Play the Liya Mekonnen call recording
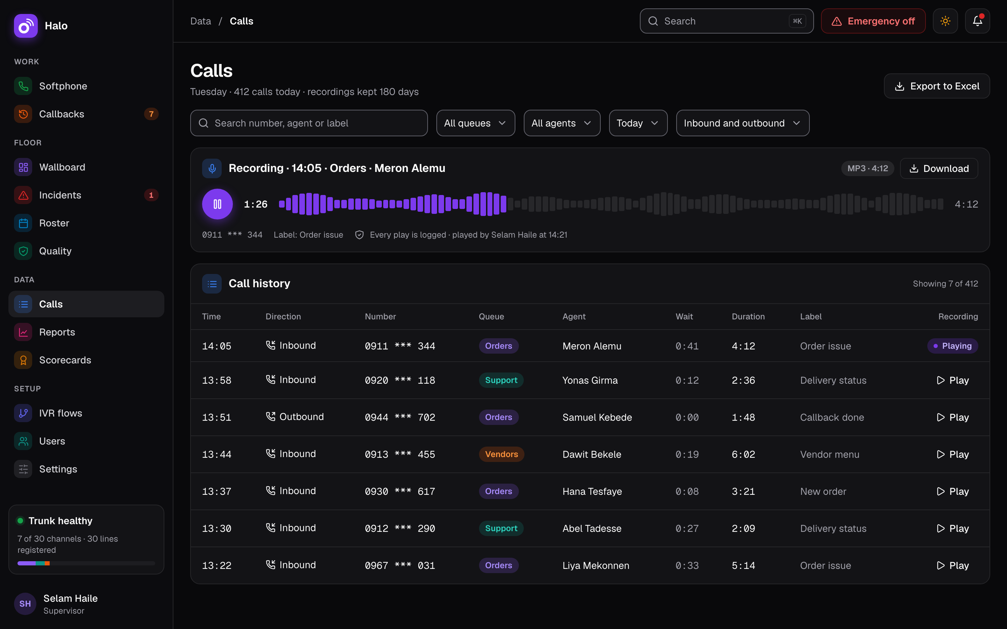This screenshot has height=629, width=1007. (x=952, y=565)
